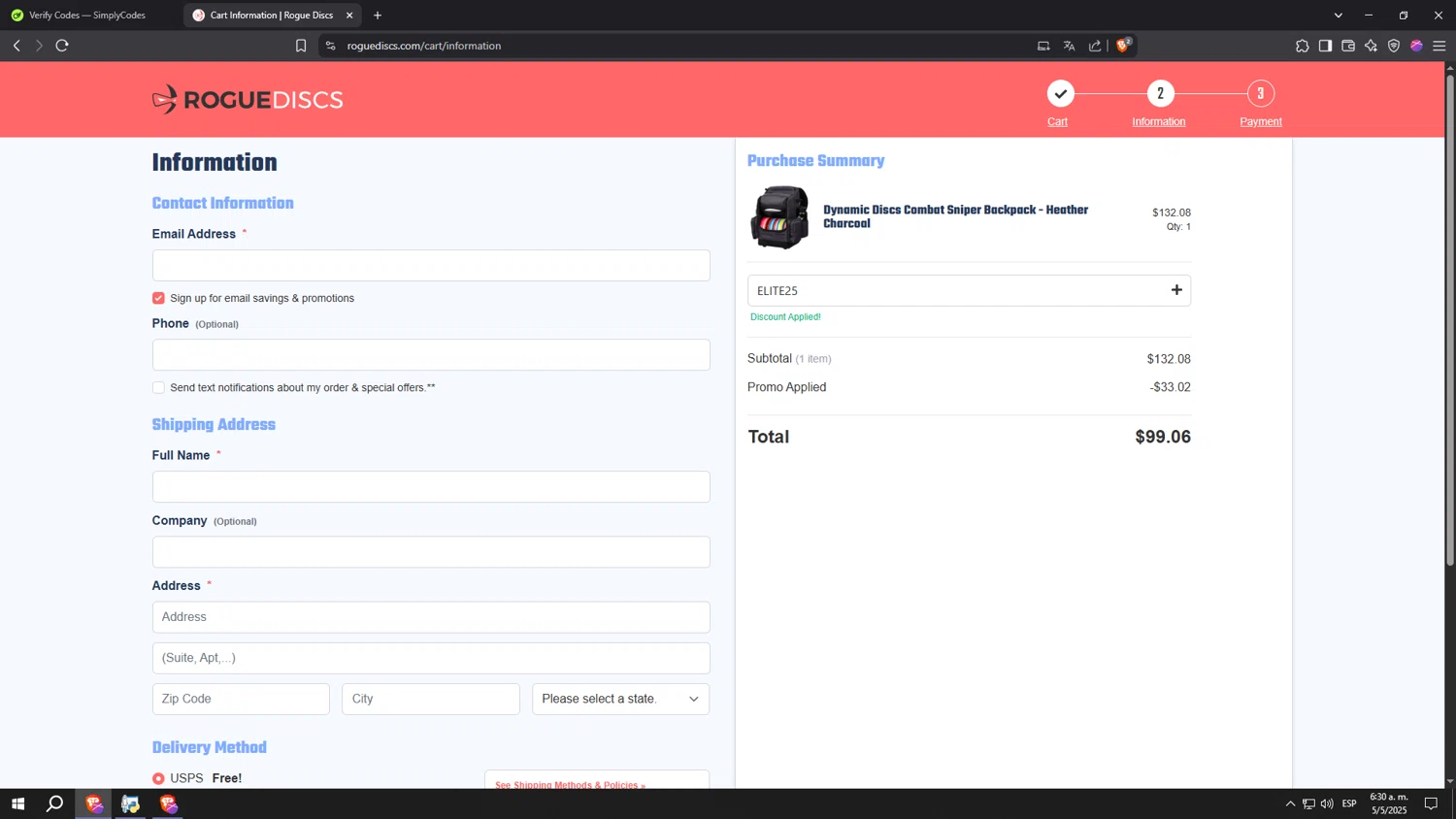Screen dimensions: 1456x819
Task: Click the ESP language indicator
Action: click(x=1349, y=803)
